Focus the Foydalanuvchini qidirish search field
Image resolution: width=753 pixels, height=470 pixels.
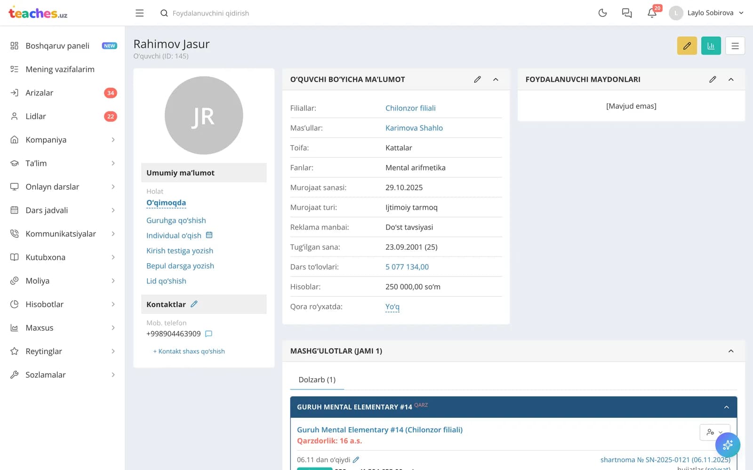tap(211, 13)
